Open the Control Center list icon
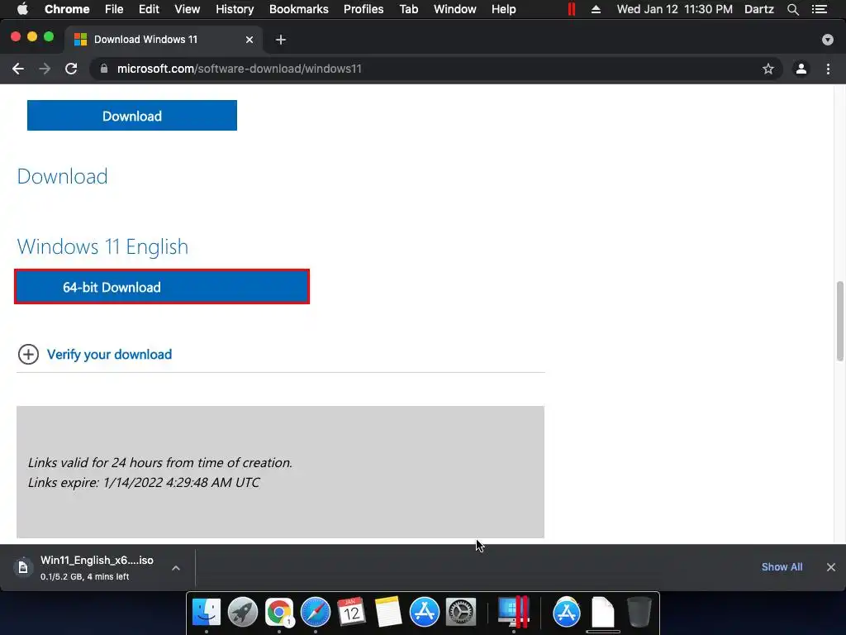 tap(819, 9)
